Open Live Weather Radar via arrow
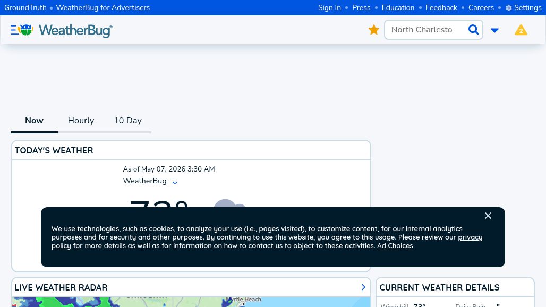 [x=363, y=287]
